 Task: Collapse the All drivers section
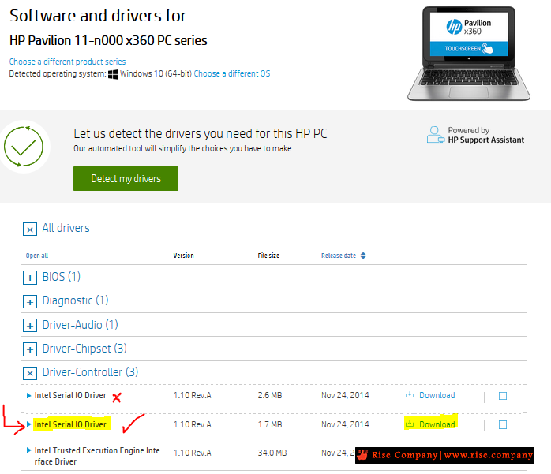pyautogui.click(x=30, y=230)
